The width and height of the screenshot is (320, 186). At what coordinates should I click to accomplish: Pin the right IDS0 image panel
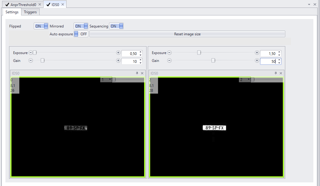pos(276,73)
